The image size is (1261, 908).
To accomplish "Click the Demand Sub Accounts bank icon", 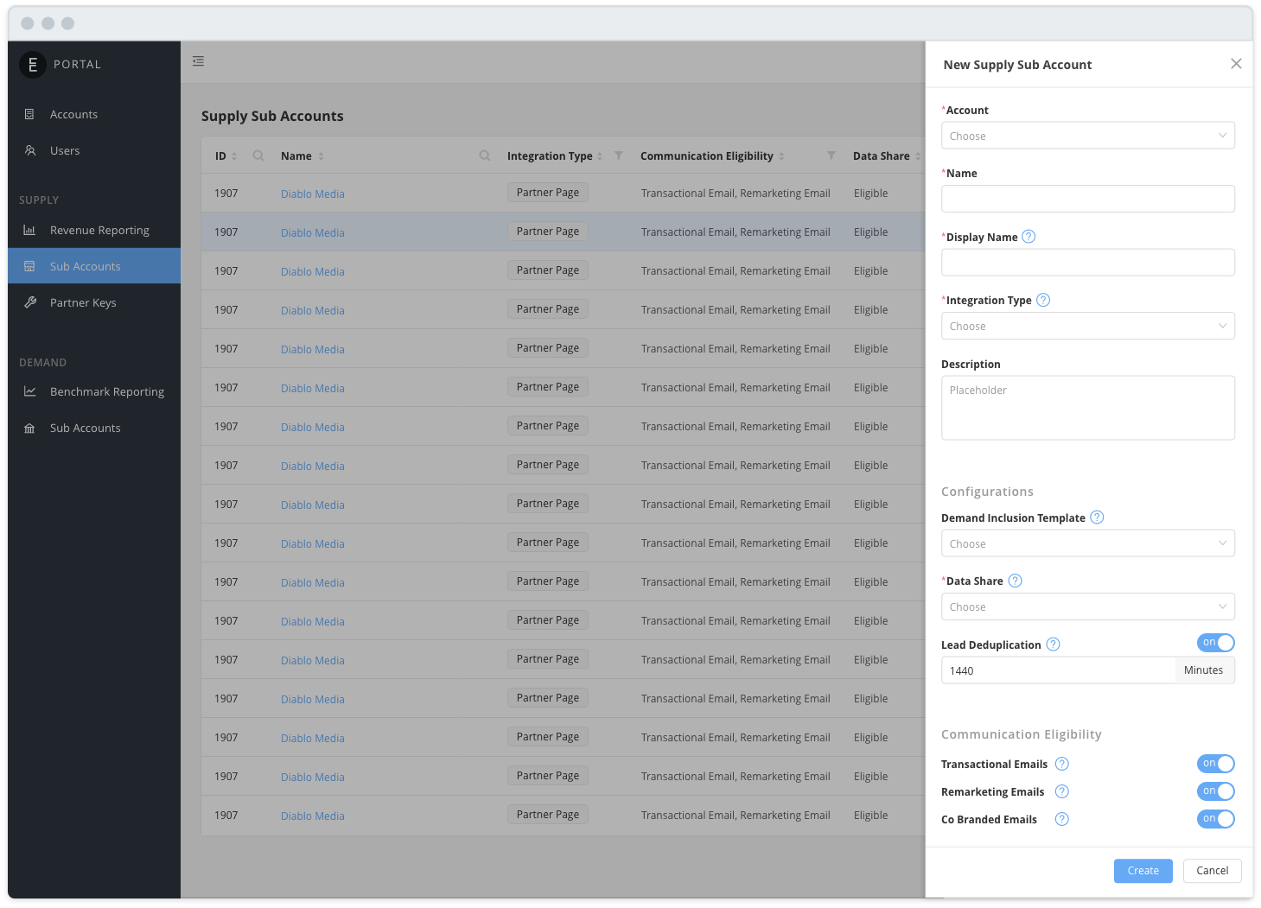I will click(x=29, y=428).
